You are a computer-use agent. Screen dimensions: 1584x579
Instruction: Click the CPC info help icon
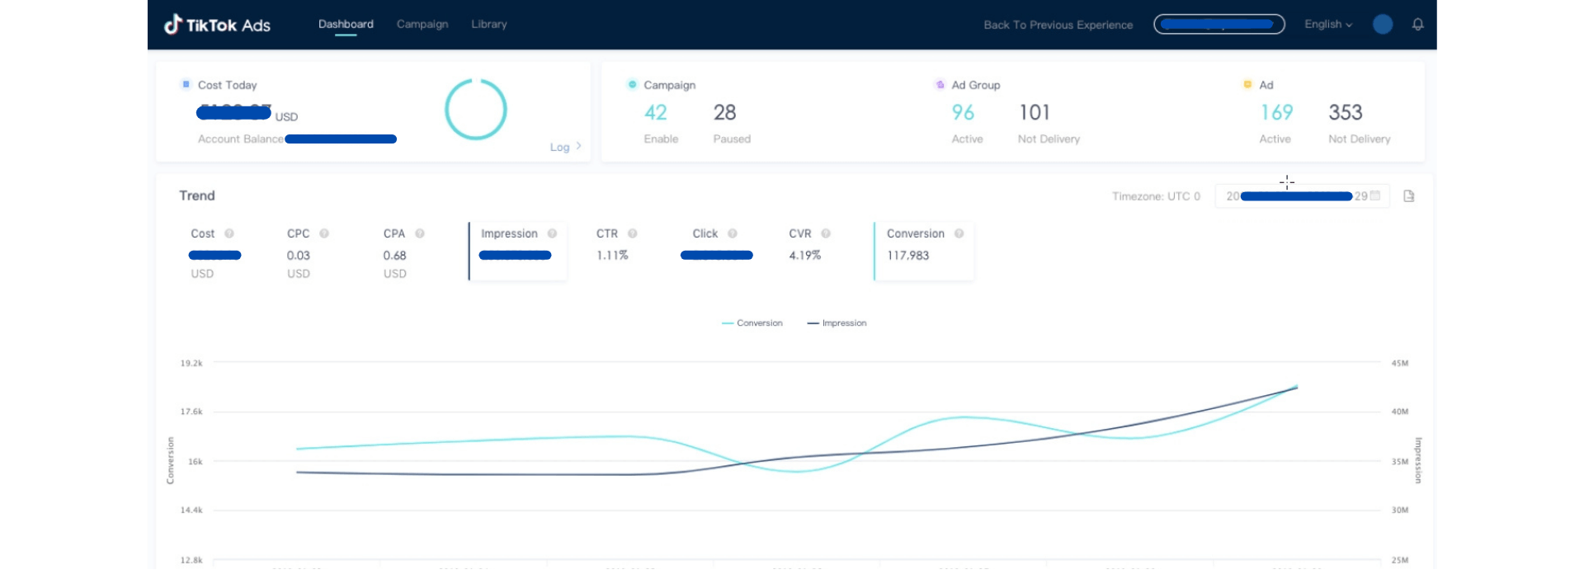324,233
